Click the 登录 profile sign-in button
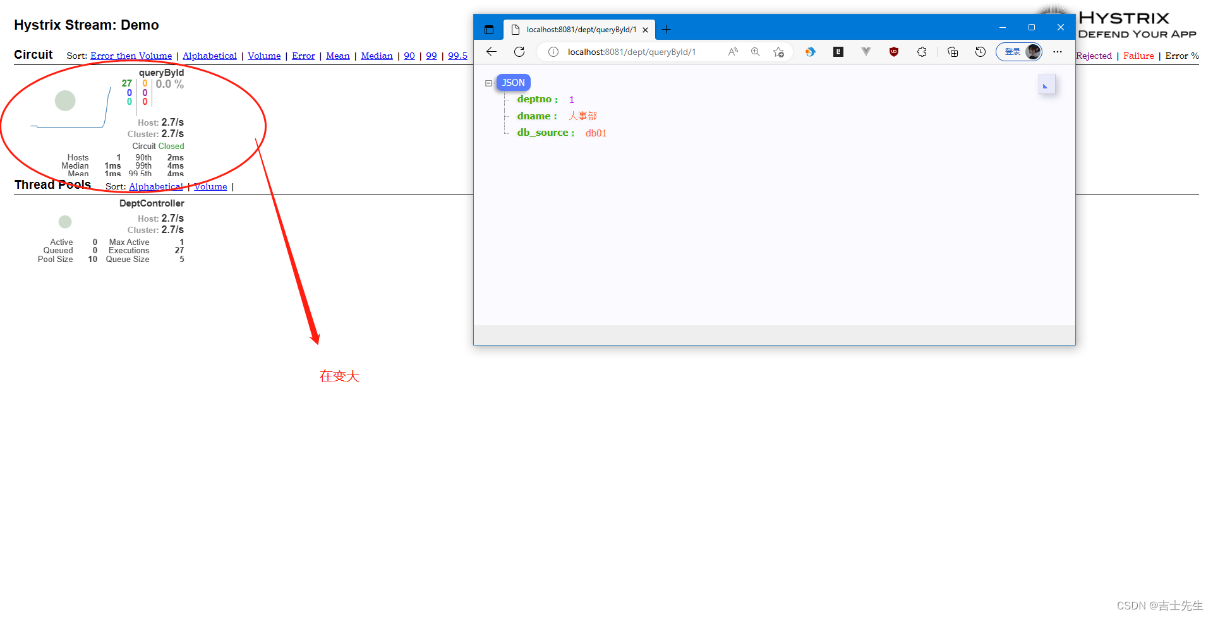The width and height of the screenshot is (1213, 617). (x=1019, y=52)
